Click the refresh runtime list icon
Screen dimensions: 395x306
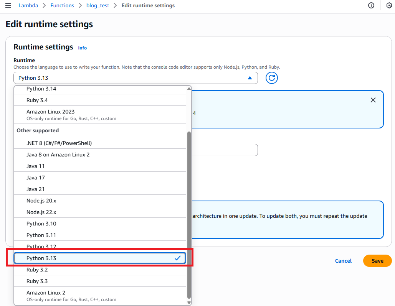coord(271,78)
